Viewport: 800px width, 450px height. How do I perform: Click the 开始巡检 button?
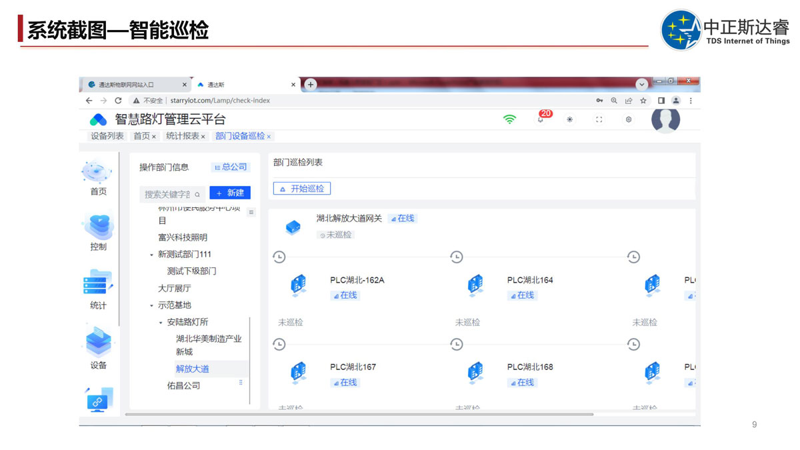point(302,189)
